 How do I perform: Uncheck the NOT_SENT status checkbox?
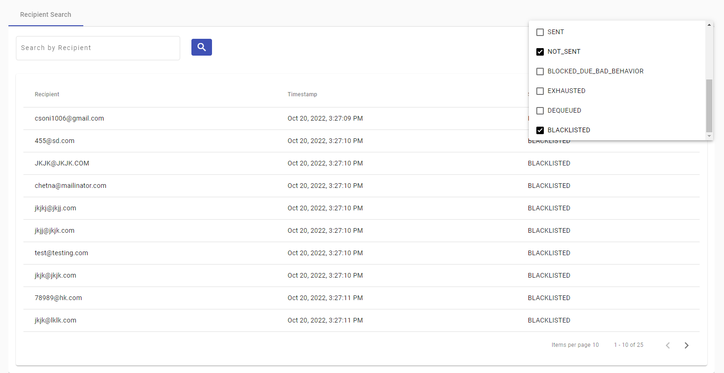coord(540,52)
